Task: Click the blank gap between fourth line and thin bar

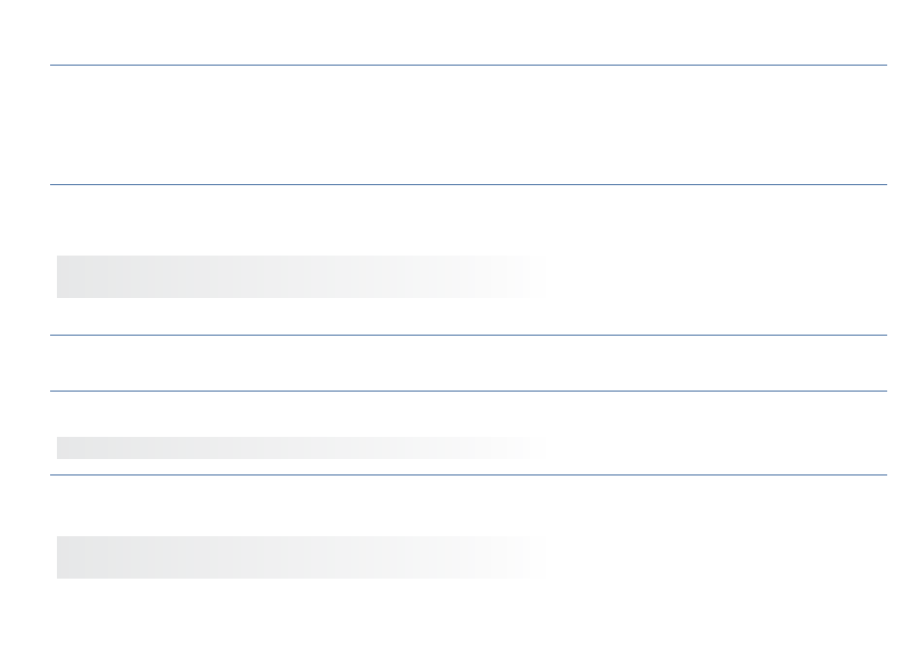Action: click(x=469, y=414)
